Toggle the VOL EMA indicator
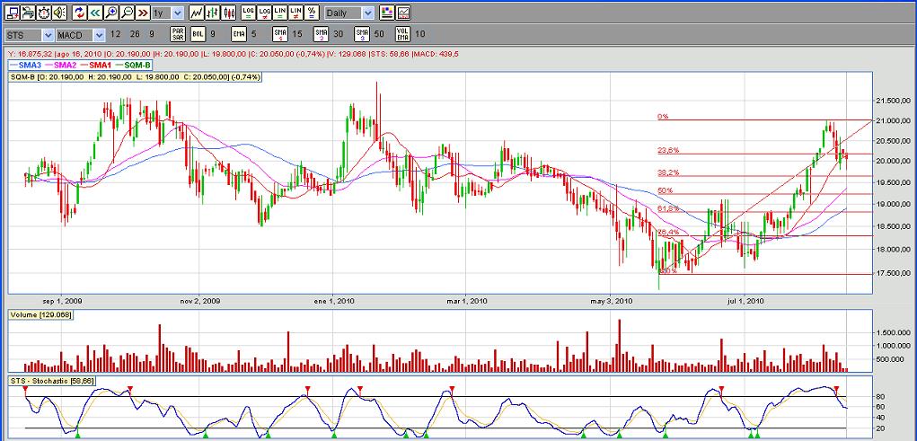Viewport: 917px width, 441px height. (x=403, y=34)
